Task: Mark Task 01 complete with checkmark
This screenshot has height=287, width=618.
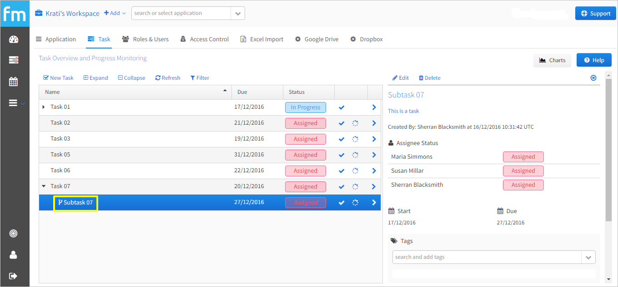Action: [x=342, y=107]
